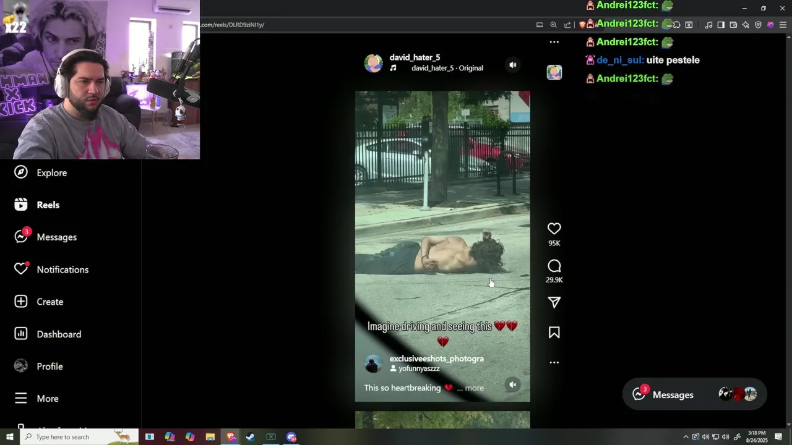
Task: Click the taskbar clock showing 3:18 PM
Action: (757, 437)
